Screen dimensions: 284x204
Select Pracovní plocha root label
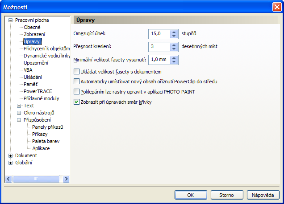tap(32, 20)
